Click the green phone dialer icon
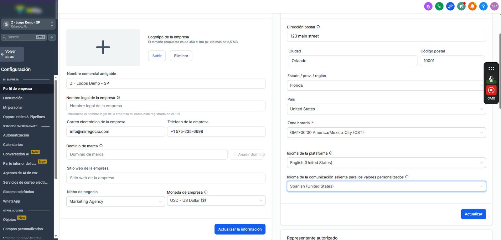Viewport: 501px width, 240px height. click(x=439, y=6)
